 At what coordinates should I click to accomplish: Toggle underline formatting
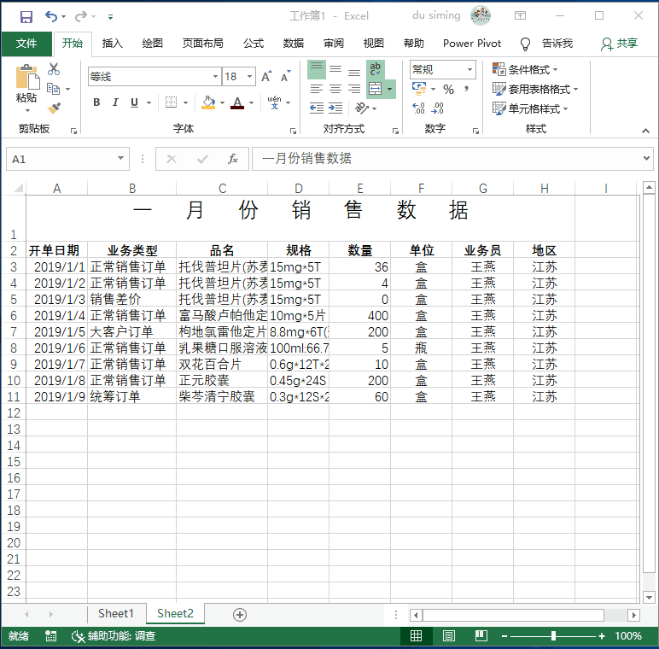pos(134,102)
